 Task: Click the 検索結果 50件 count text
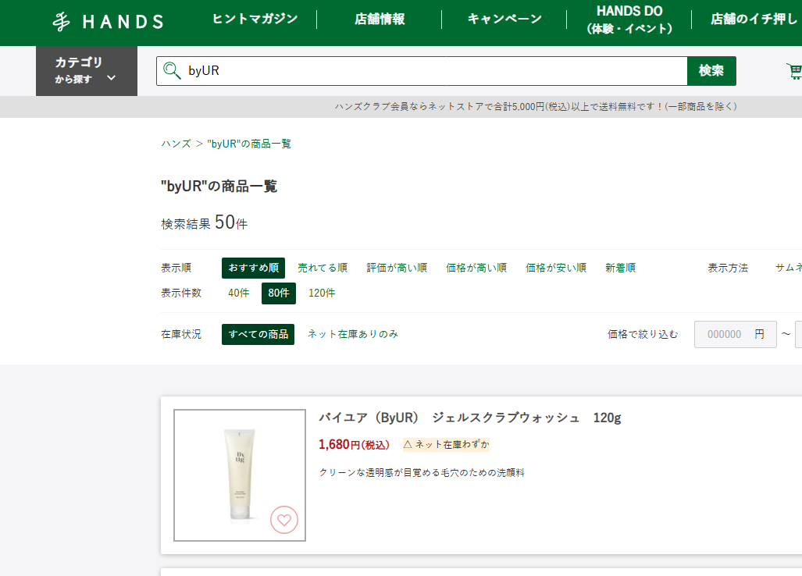tap(204, 223)
